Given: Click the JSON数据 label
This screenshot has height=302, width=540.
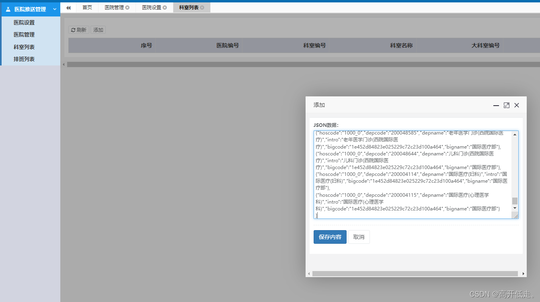Looking at the screenshot, I should pos(326,125).
